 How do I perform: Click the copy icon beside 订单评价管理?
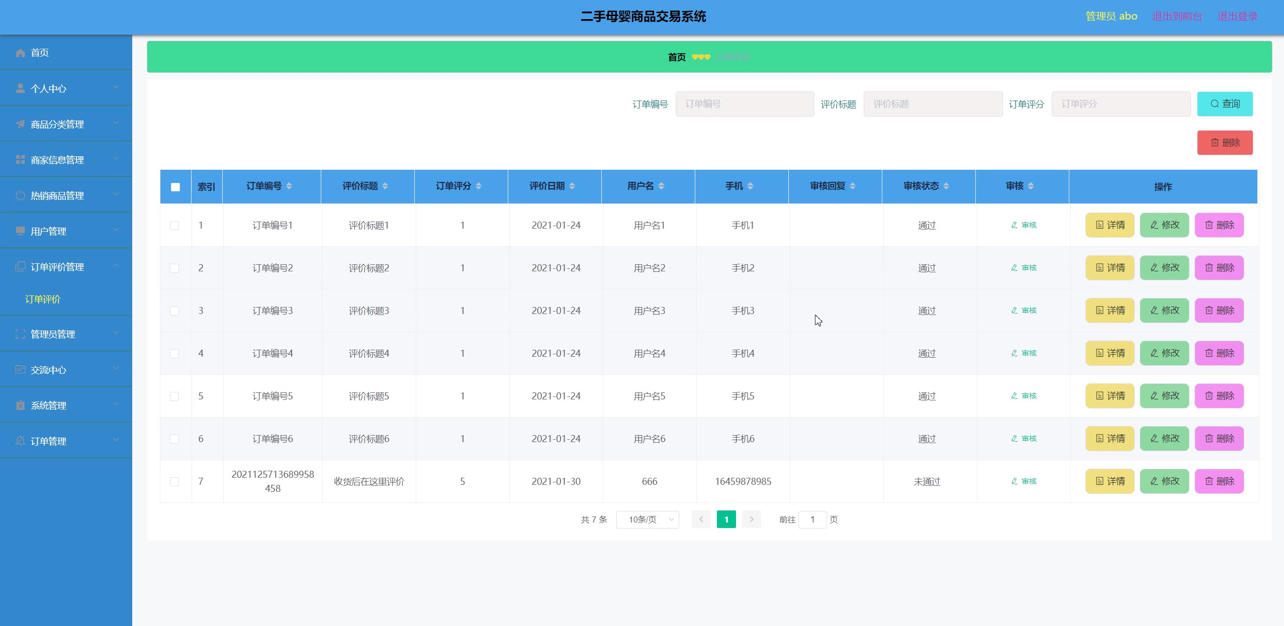[x=20, y=267]
